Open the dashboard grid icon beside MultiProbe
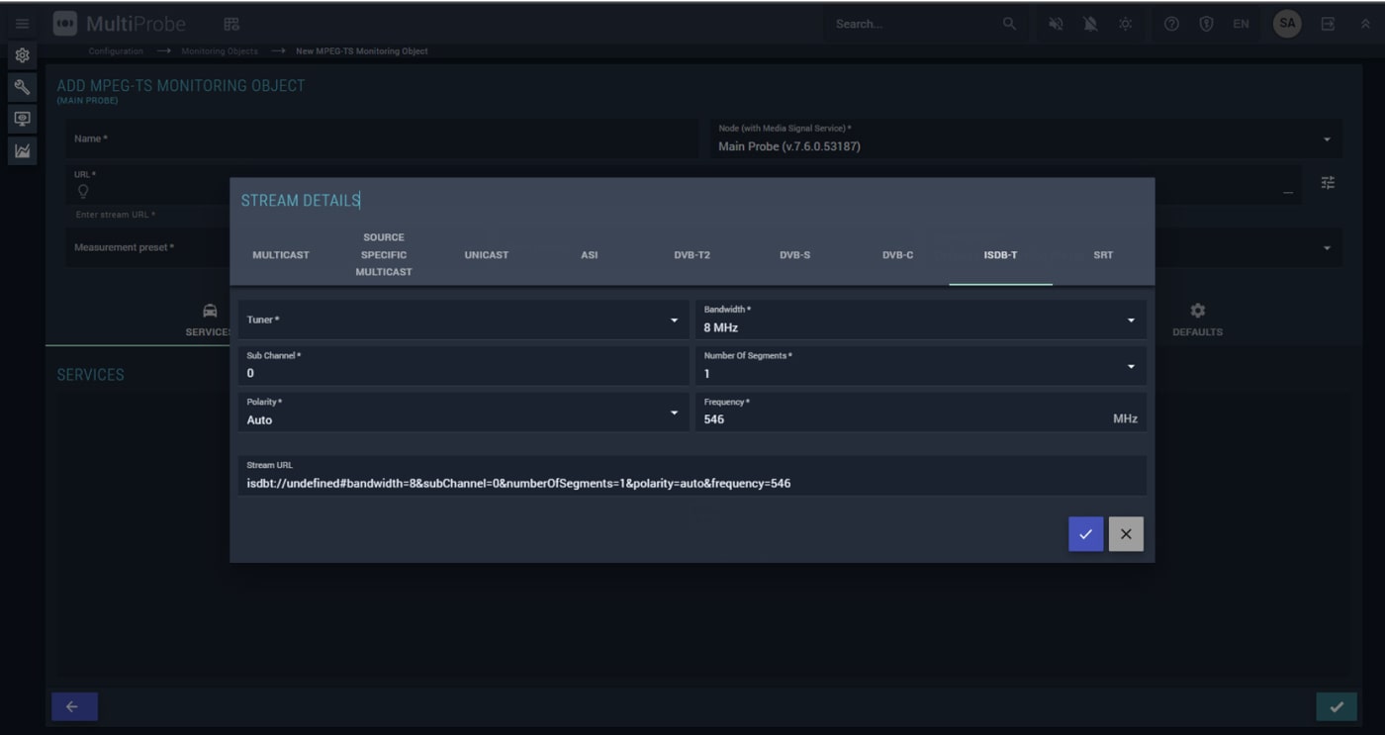The image size is (1385, 735). (231, 24)
